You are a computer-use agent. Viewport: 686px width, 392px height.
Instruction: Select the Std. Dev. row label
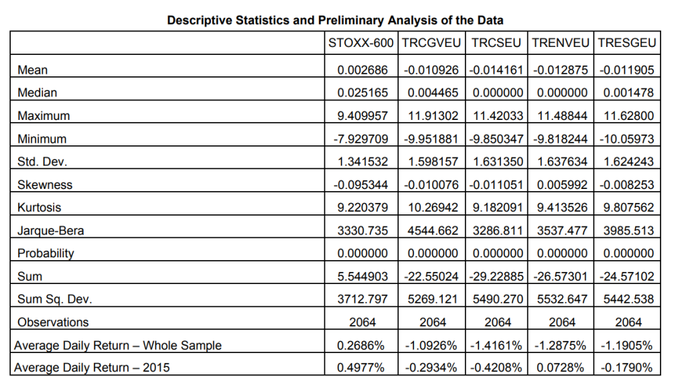42,162
